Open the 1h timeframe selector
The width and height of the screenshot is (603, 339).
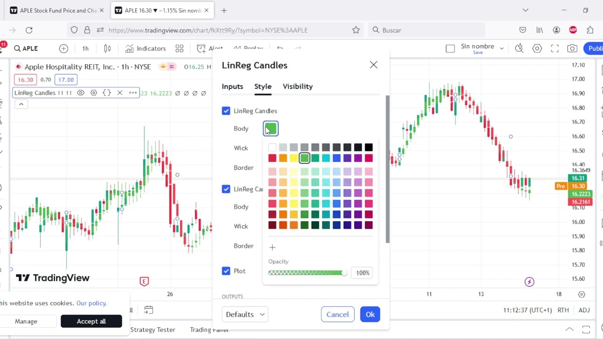click(x=85, y=48)
